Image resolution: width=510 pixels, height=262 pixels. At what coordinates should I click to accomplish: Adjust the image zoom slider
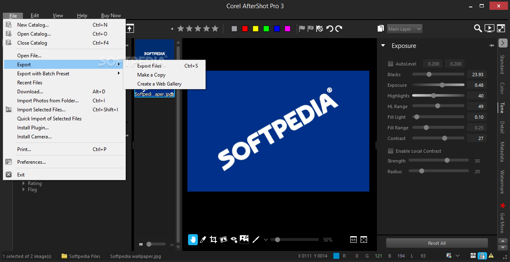pyautogui.click(x=294, y=240)
